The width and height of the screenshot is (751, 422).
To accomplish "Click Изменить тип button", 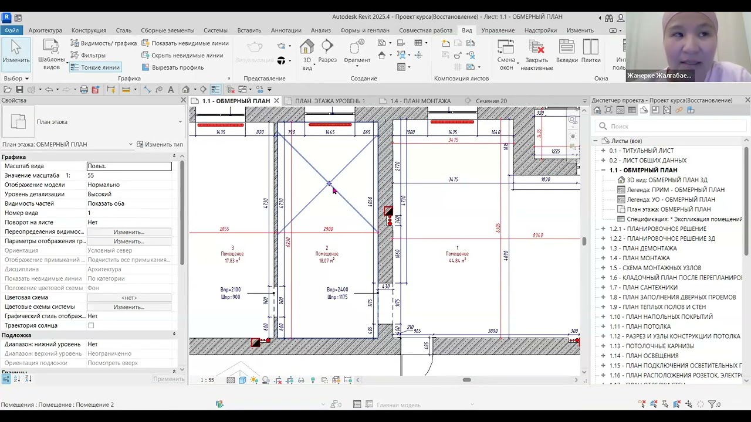I will 160,144.
